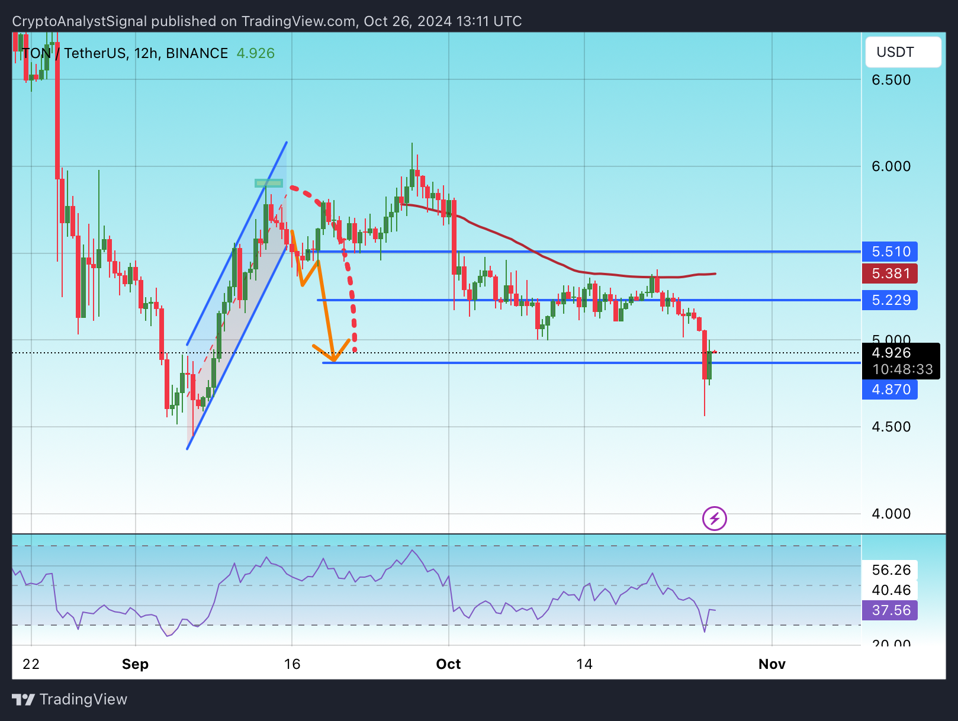Click the green 4.926 price in the title
958x721 pixels.
point(256,53)
